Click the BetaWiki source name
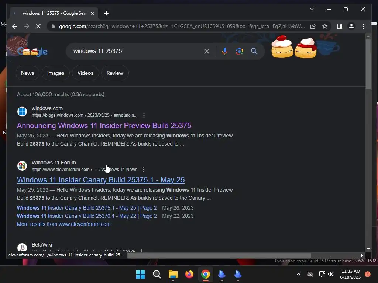This screenshot has height=283, width=378. 42,245
